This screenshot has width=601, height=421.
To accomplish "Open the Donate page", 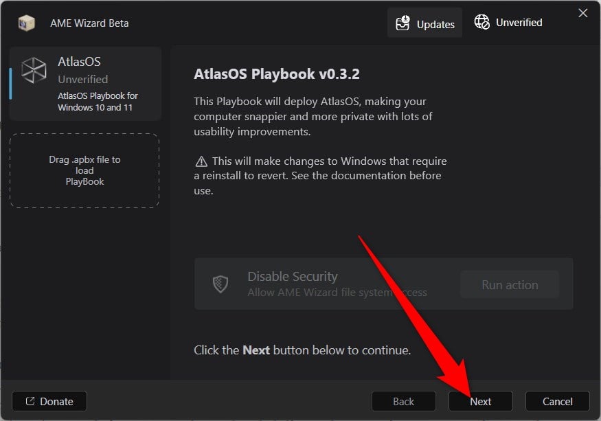I will (49, 401).
